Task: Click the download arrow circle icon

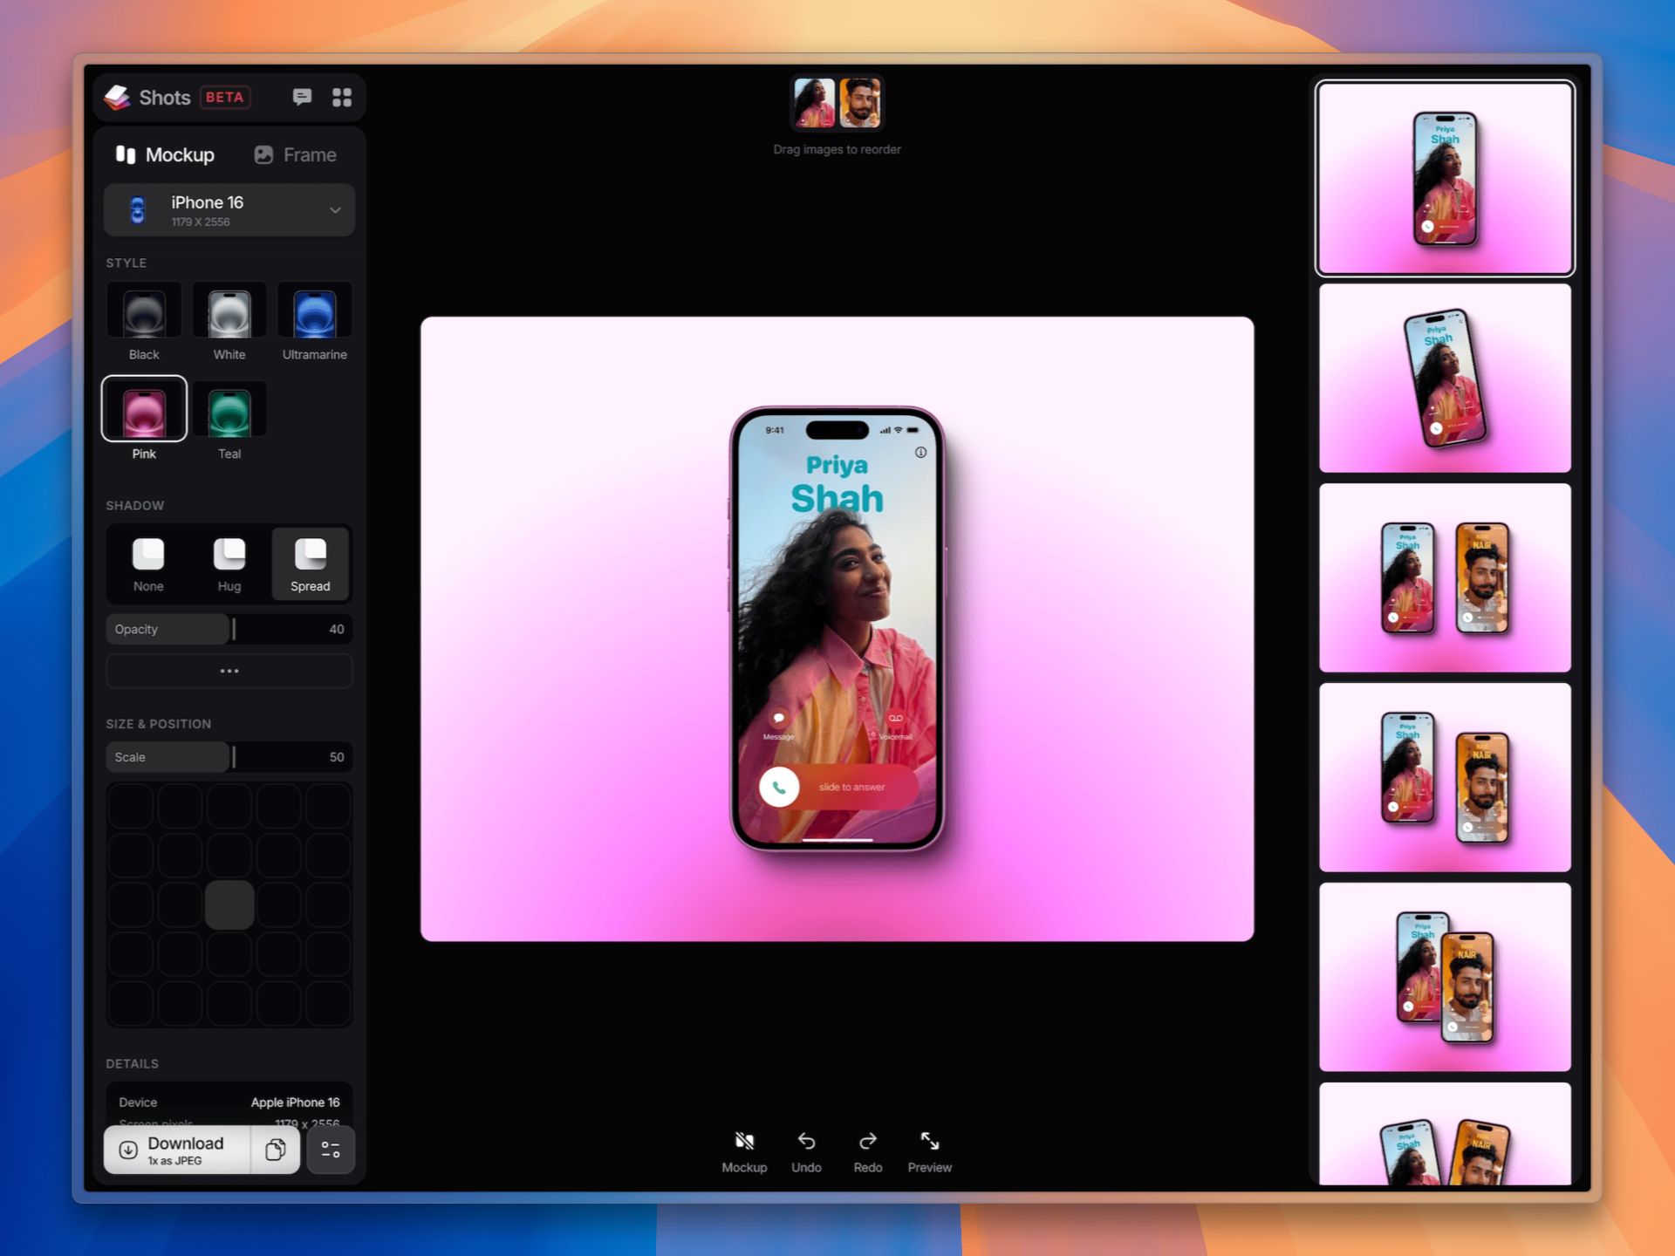Action: click(x=128, y=1150)
